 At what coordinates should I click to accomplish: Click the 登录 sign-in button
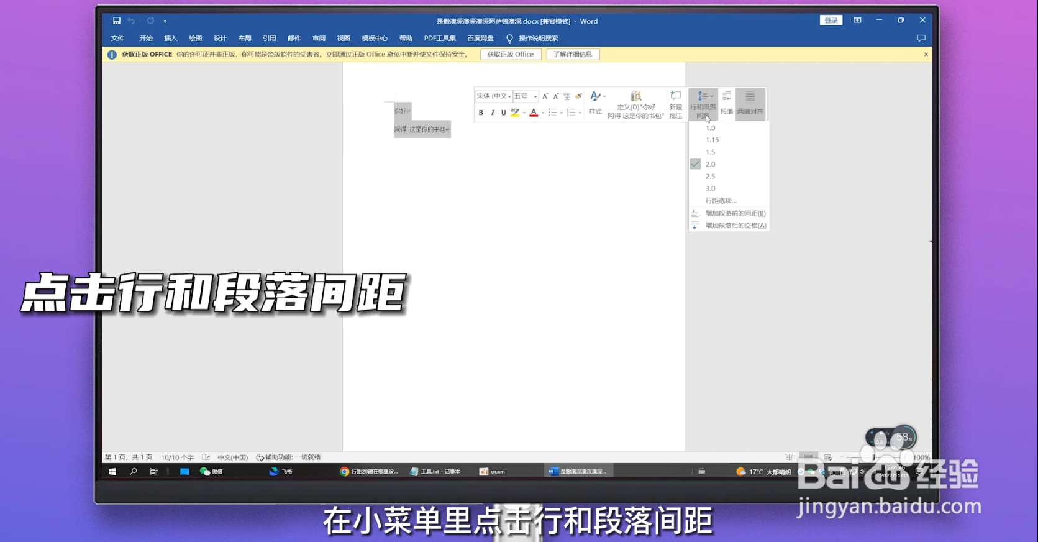(x=831, y=21)
